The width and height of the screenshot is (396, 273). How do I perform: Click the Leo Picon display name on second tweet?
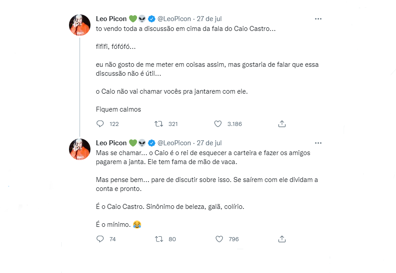coord(111,143)
